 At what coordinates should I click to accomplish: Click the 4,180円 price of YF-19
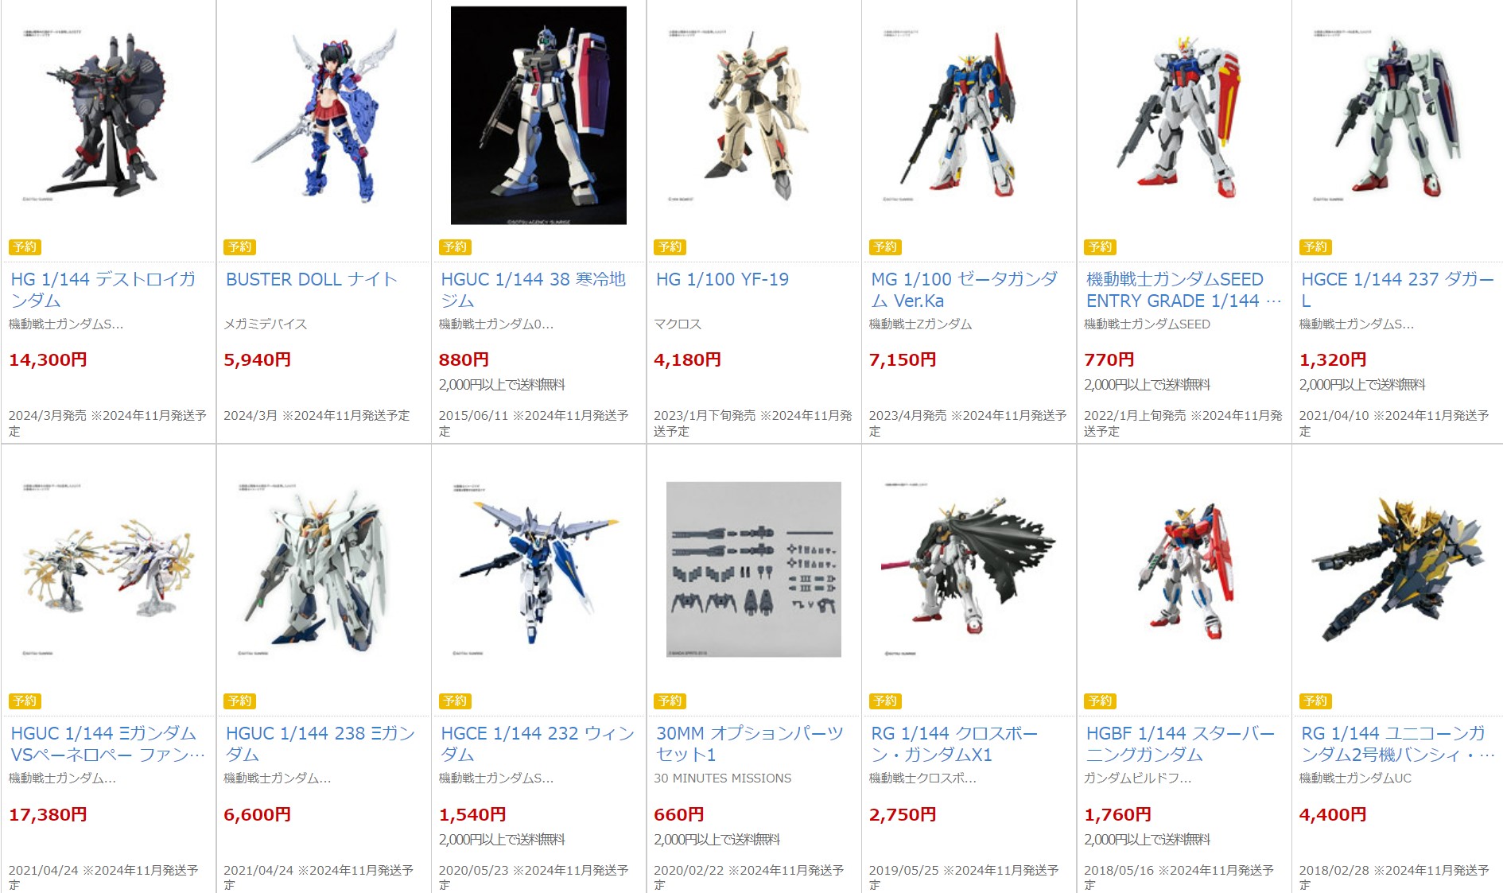[687, 360]
